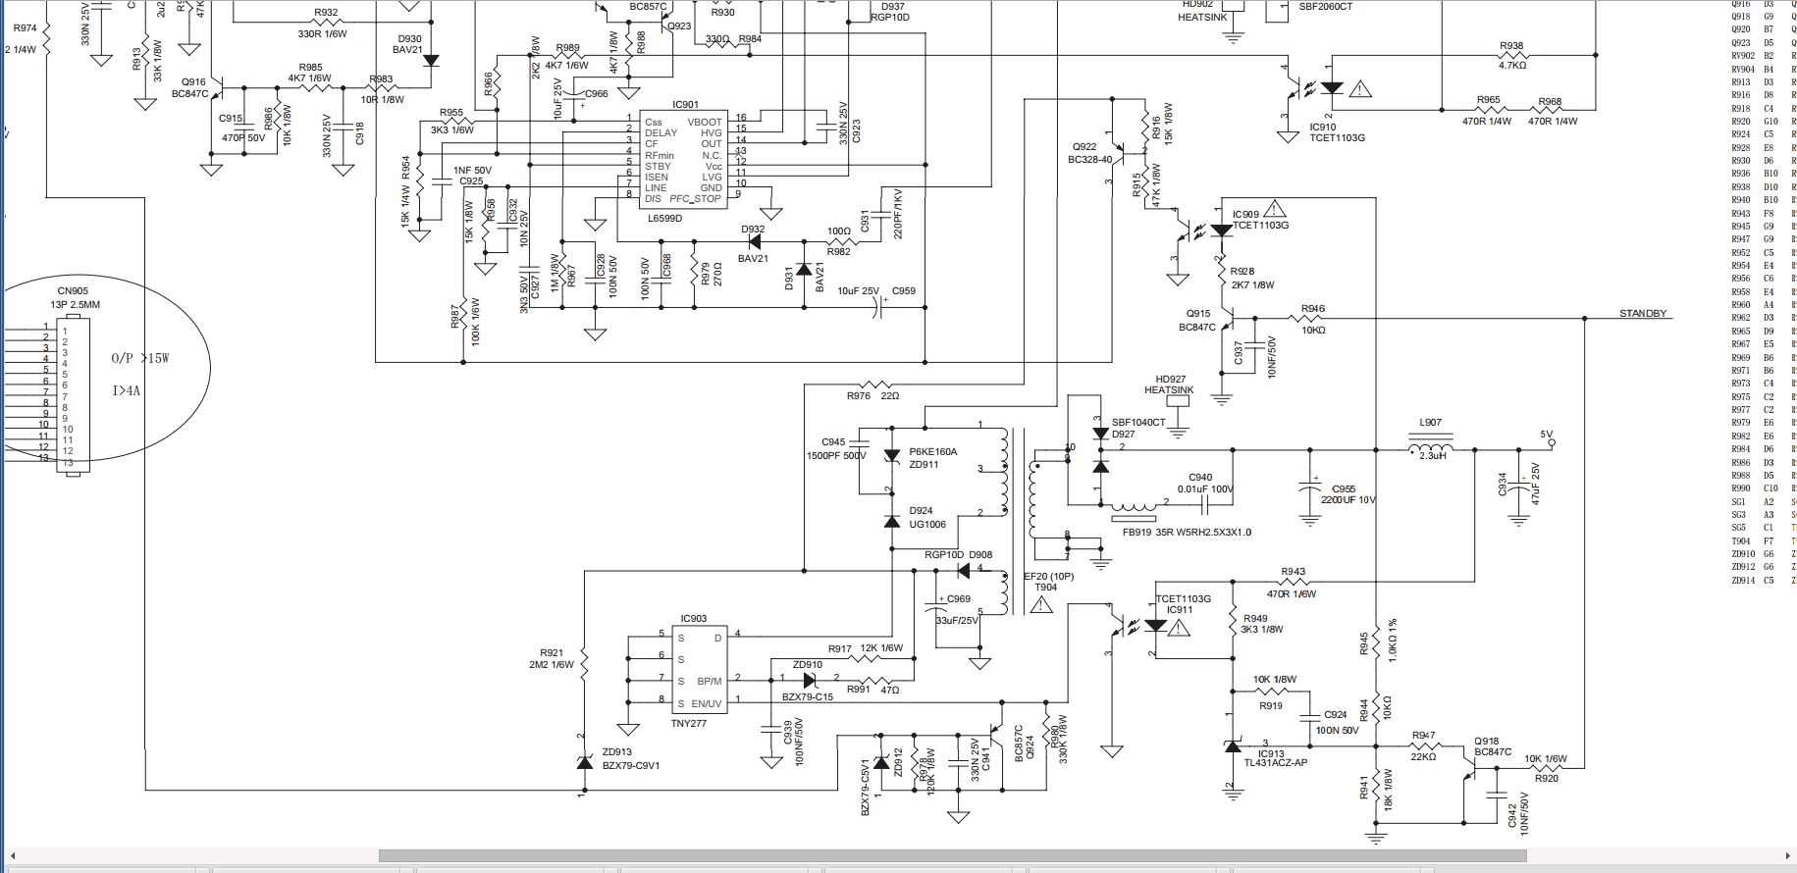This screenshot has height=873, width=1797.
Task: Click the D927 diode label
Action: tap(1124, 435)
